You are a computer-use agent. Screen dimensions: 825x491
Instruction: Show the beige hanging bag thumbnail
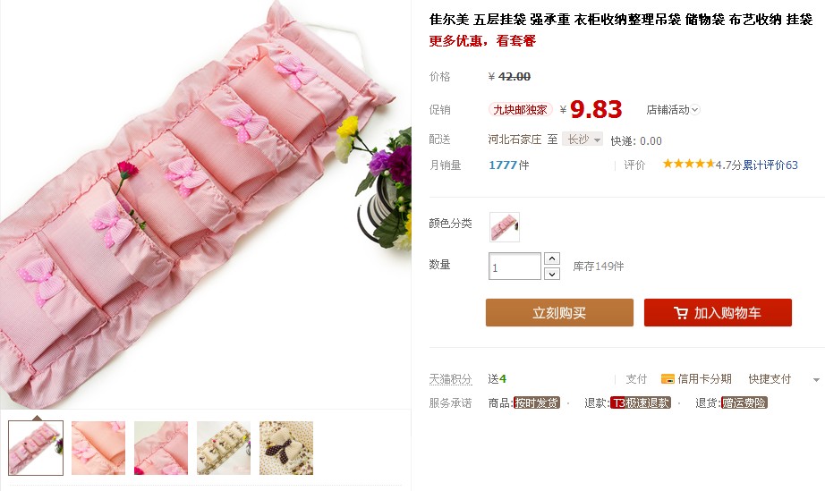tap(224, 448)
